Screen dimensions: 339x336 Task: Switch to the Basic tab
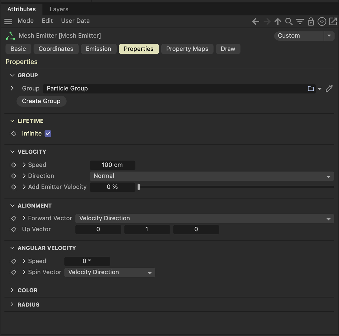18,49
